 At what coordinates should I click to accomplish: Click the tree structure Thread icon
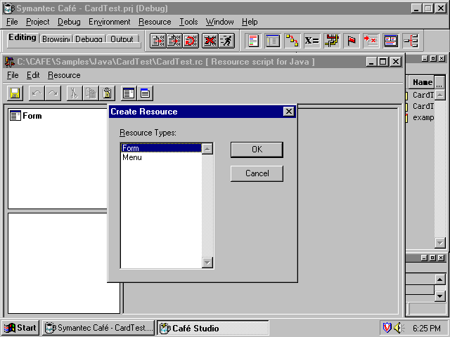411,41
